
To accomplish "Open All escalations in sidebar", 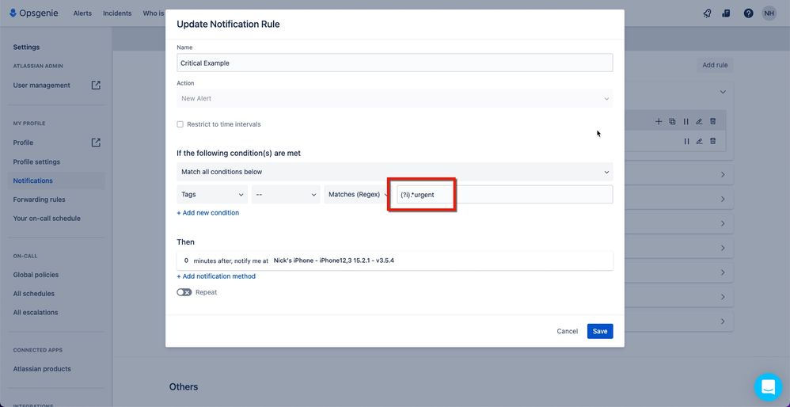I will pyautogui.click(x=36, y=312).
